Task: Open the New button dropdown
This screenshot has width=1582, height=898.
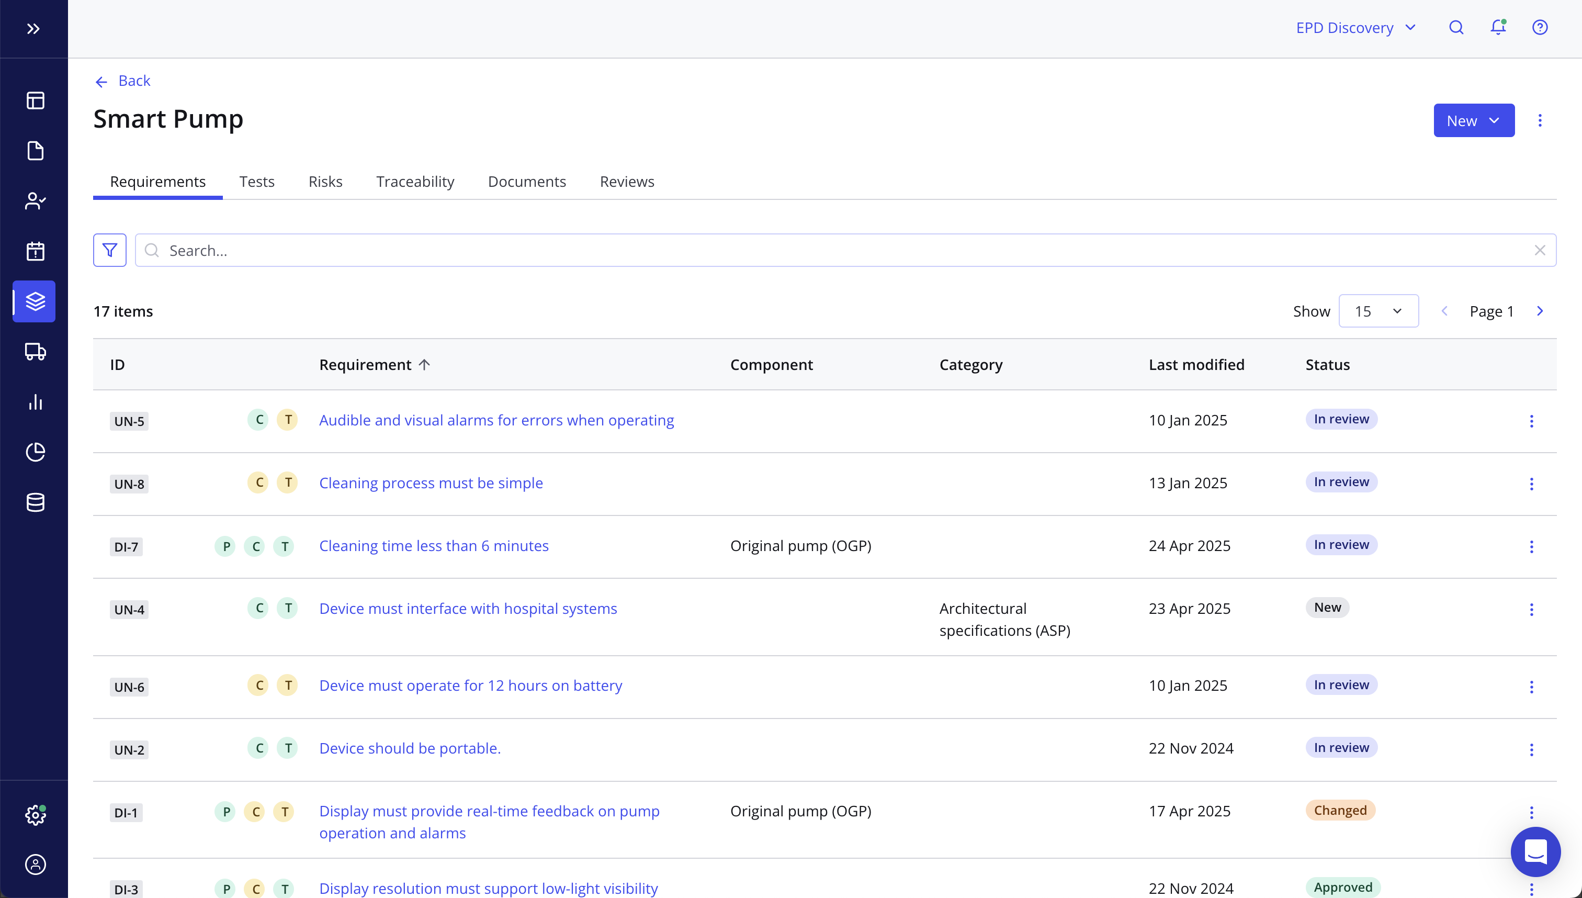Action: tap(1474, 121)
